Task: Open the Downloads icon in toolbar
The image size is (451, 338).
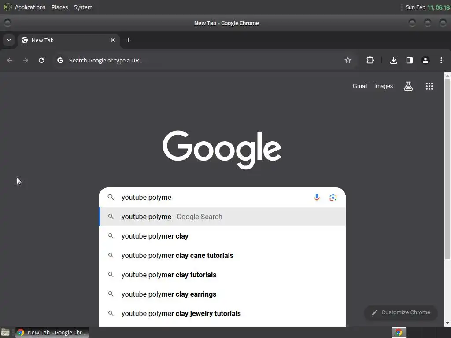Action: pyautogui.click(x=394, y=60)
